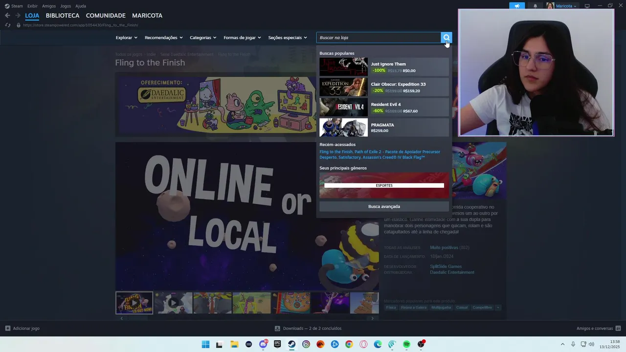Open the Windows Start menu
Image resolution: width=626 pixels, height=352 pixels.
point(205,344)
